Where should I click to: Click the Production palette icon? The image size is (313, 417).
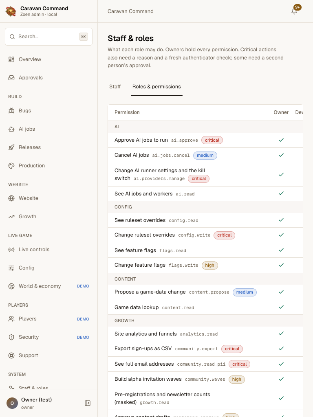11,166
